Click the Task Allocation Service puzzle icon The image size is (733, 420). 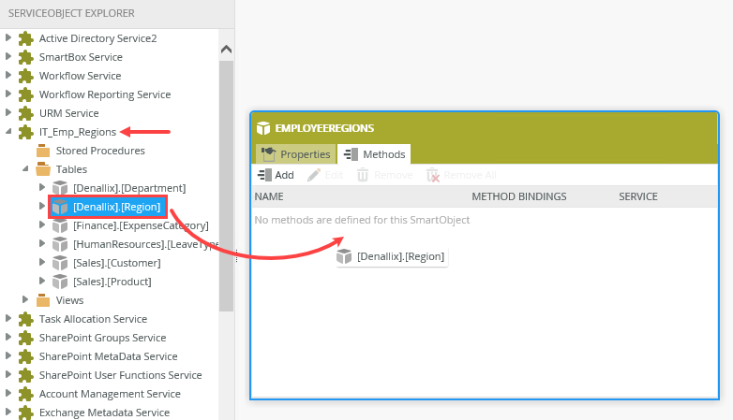pyautogui.click(x=25, y=319)
